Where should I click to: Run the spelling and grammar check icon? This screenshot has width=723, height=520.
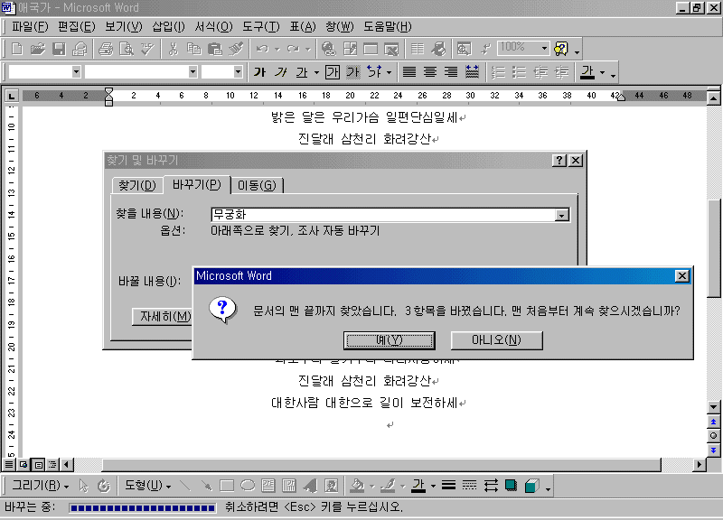147,49
